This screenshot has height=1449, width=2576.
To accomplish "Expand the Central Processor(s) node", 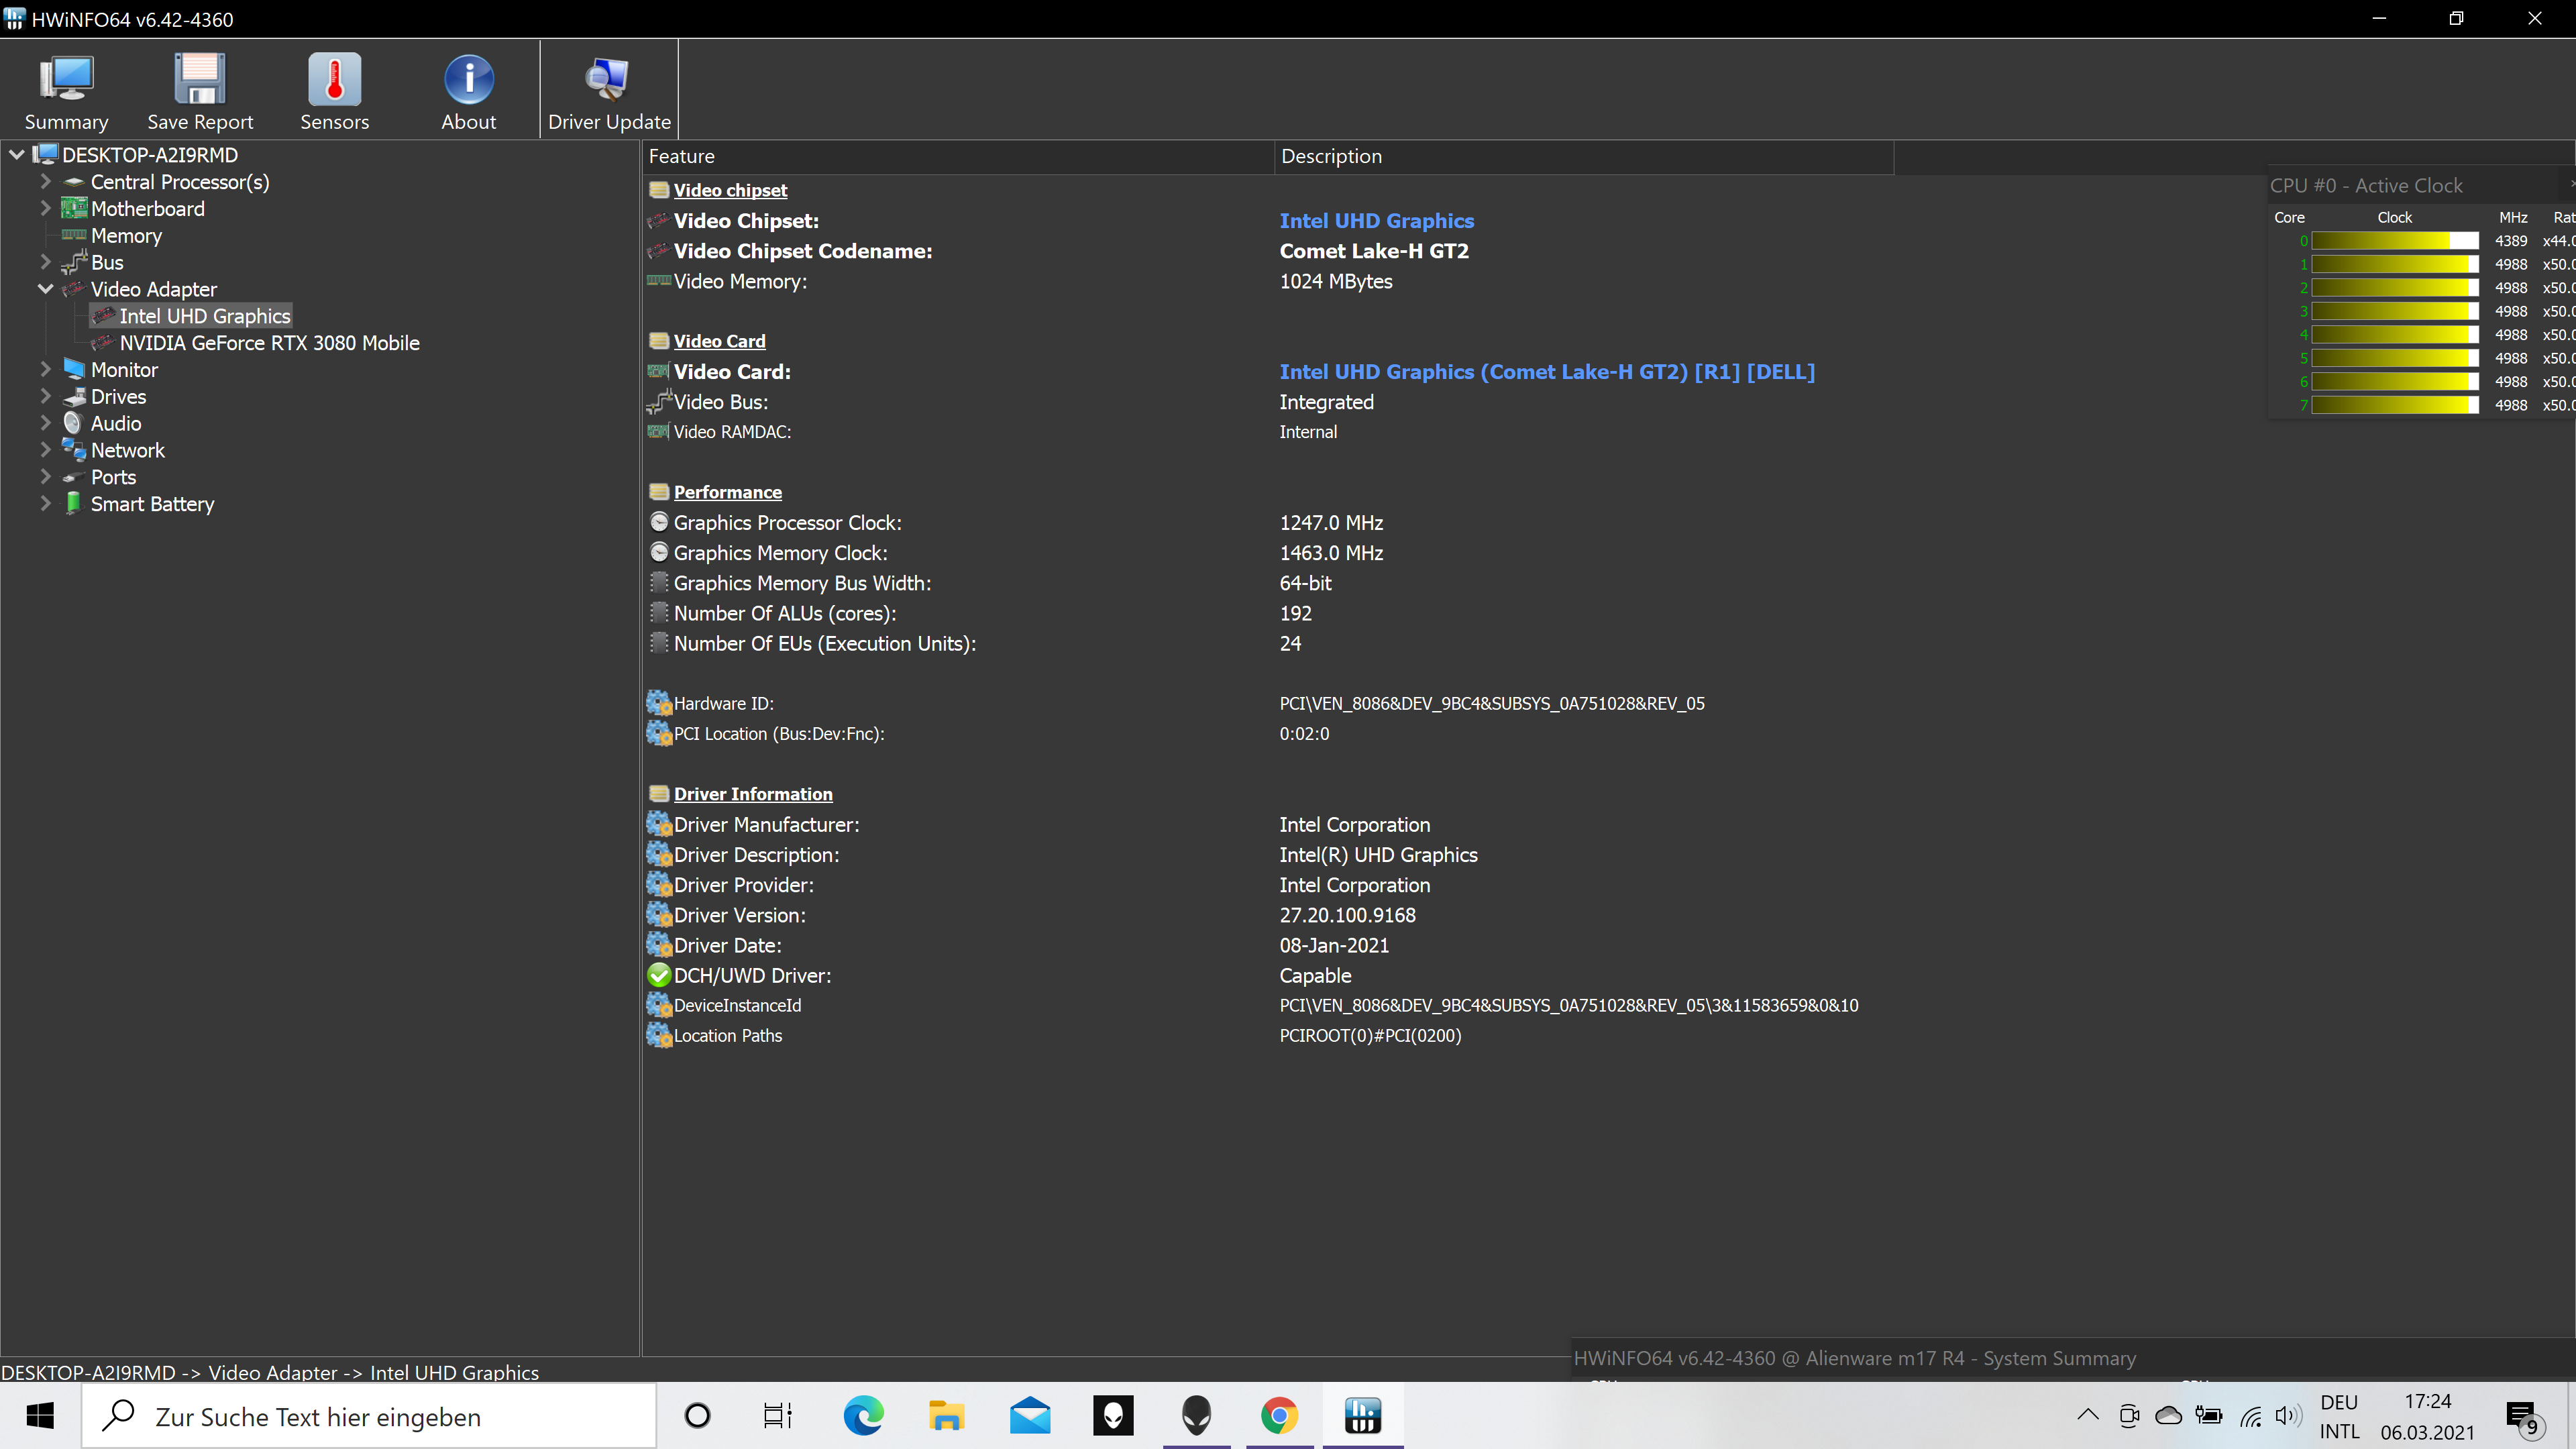I will tap(45, 182).
